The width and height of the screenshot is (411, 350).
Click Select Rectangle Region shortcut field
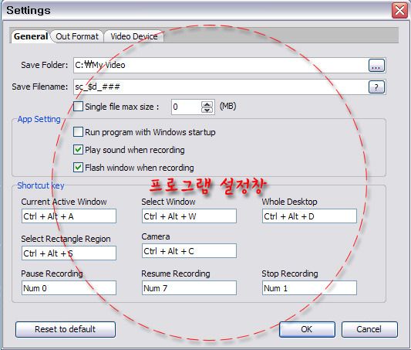(69, 253)
